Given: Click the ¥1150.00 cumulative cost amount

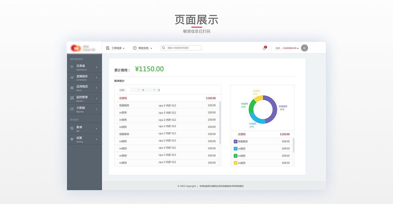Looking at the screenshot, I should pyautogui.click(x=149, y=69).
